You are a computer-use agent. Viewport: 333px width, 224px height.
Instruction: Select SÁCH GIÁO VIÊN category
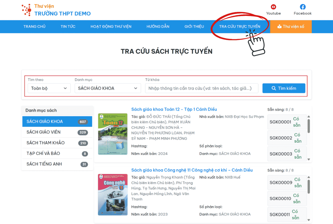[x=43, y=132]
